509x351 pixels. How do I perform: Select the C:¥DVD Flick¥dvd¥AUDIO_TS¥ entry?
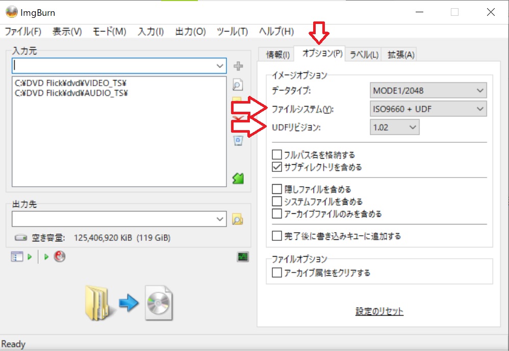[x=71, y=93]
